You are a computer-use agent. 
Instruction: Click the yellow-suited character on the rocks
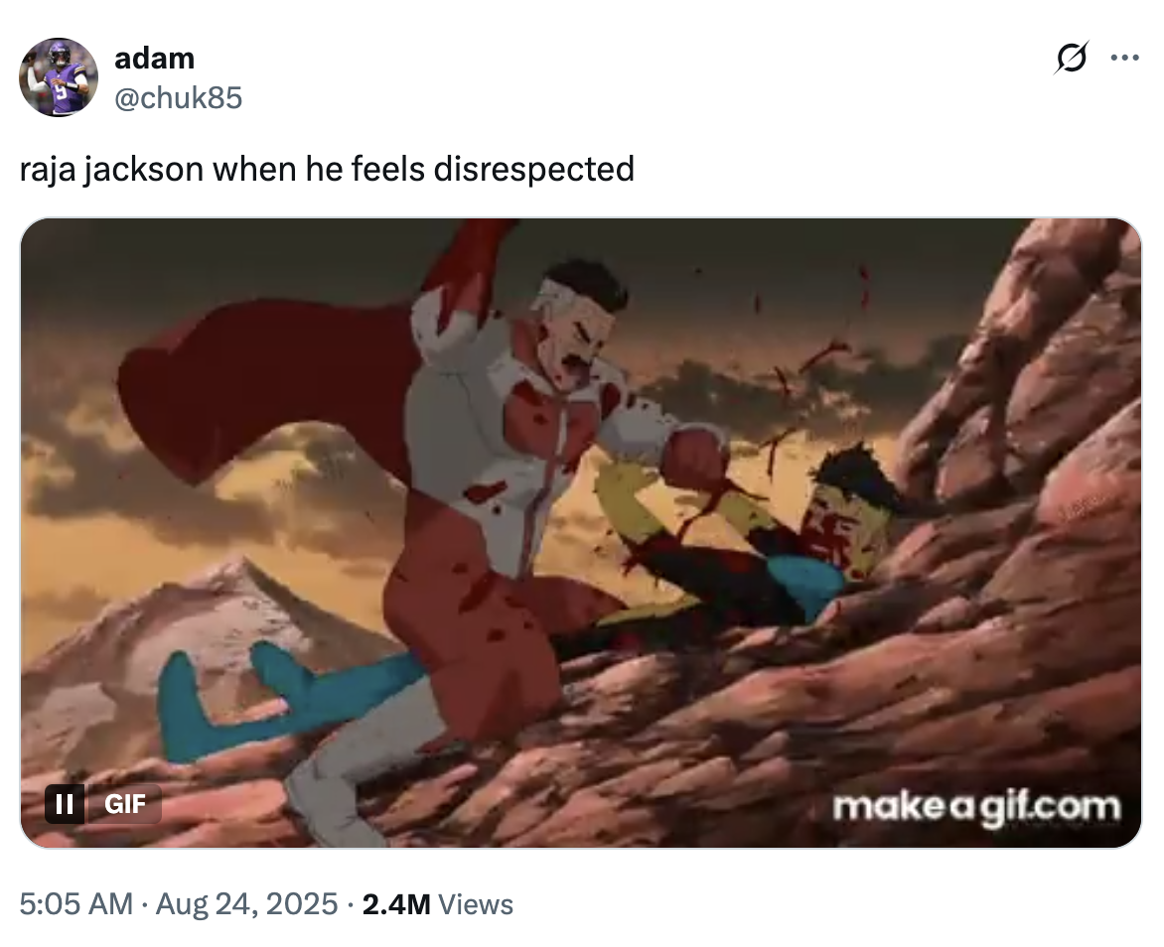click(x=750, y=534)
